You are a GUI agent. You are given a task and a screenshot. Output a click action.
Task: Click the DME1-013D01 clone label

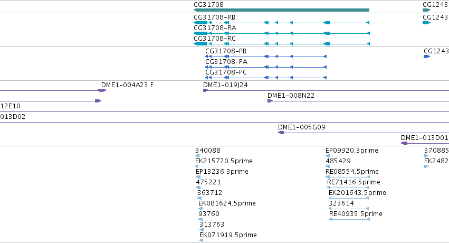coord(424,137)
